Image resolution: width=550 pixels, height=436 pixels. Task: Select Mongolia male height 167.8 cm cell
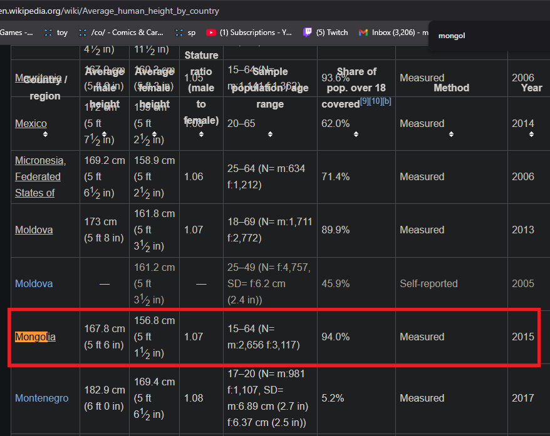point(105,337)
